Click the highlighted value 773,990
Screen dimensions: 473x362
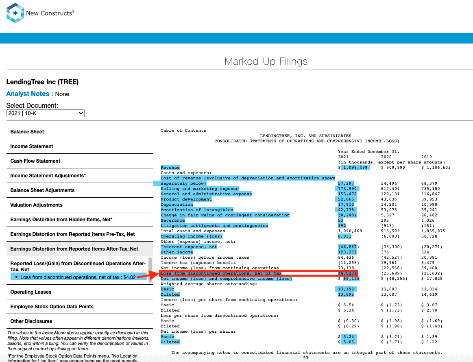tap(347, 189)
